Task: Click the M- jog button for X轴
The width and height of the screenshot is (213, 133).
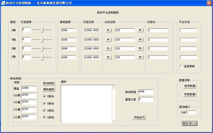Action: pyautogui.click(x=109, y=30)
